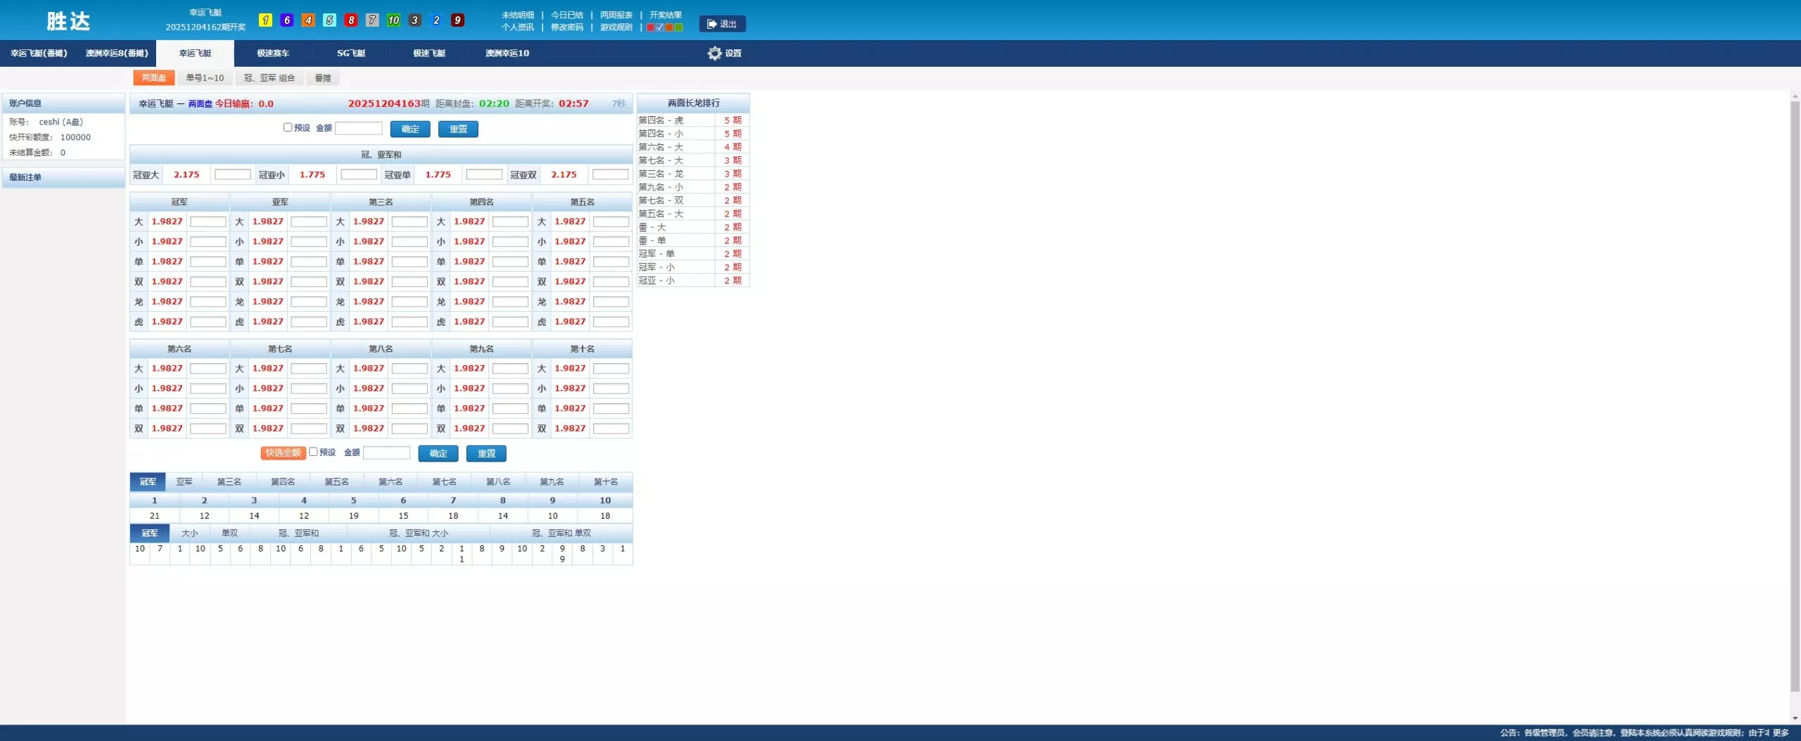This screenshot has height=741, width=1801.
Task: Tick the 预设 checkbox under the countdown header
Action: coord(288,127)
